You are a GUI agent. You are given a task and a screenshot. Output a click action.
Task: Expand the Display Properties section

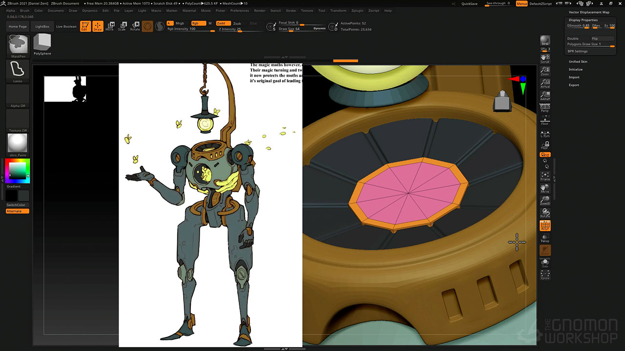[583, 20]
